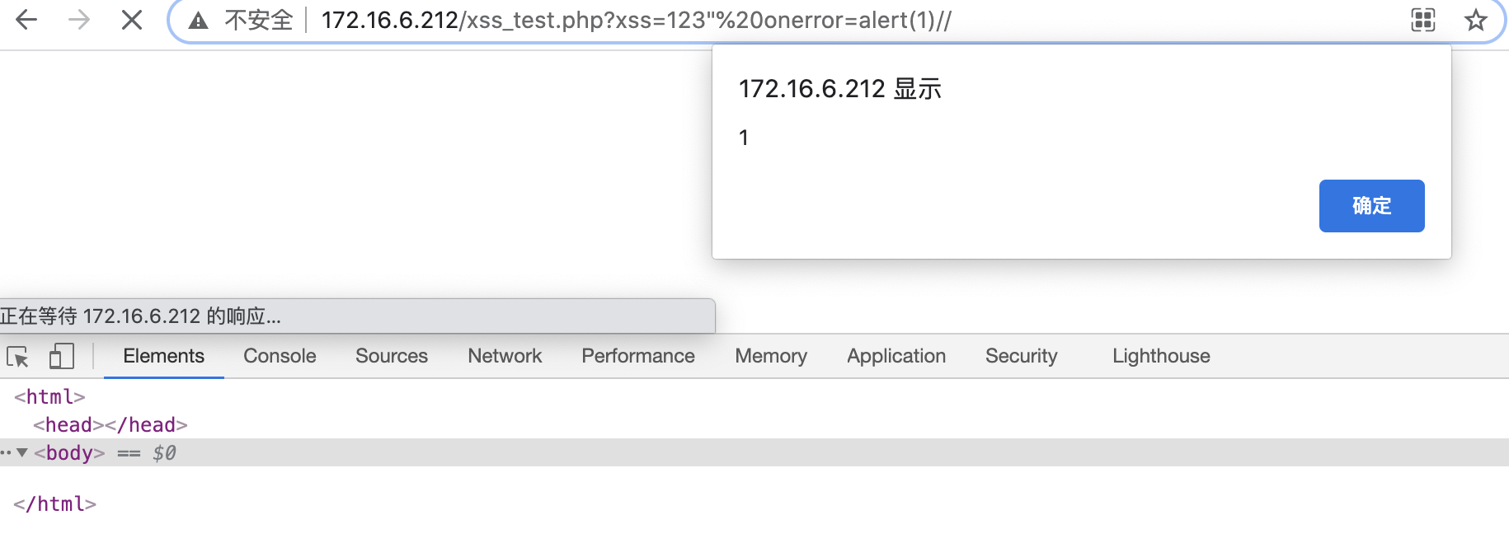The image size is (1509, 557).
Task: Bookmark page with the star icon
Action: click(1476, 20)
